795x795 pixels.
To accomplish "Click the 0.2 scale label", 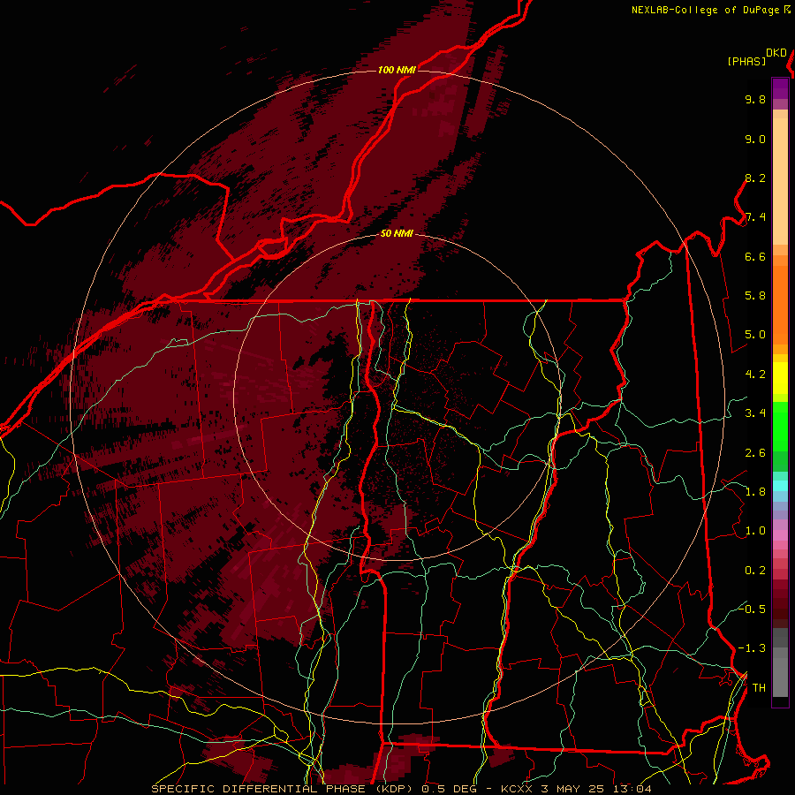I will tap(755, 571).
